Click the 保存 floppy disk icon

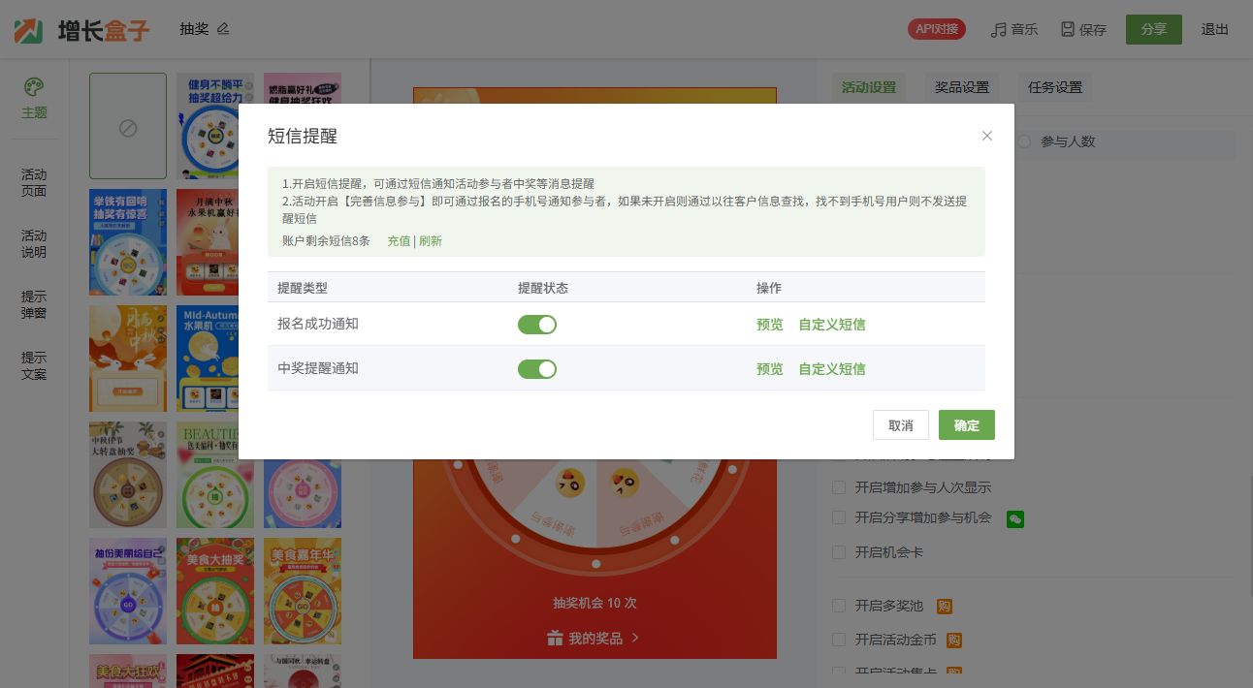click(x=1067, y=30)
